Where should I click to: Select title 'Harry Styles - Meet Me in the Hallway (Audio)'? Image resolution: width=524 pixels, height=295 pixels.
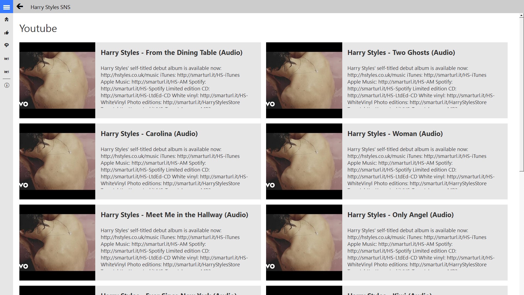coord(174,215)
